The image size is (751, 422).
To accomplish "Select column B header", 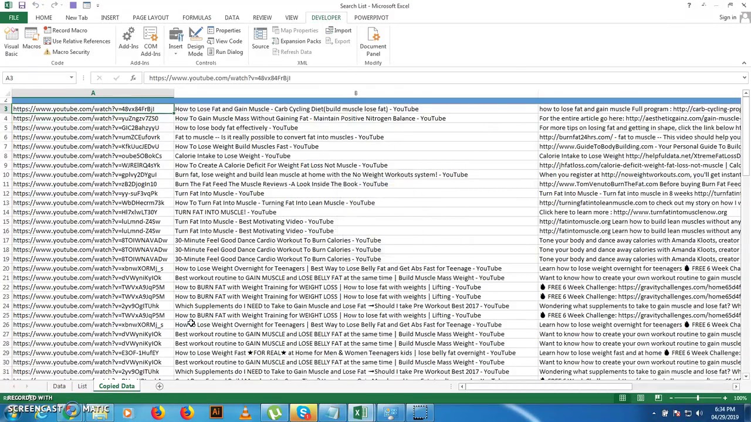I will point(356,93).
